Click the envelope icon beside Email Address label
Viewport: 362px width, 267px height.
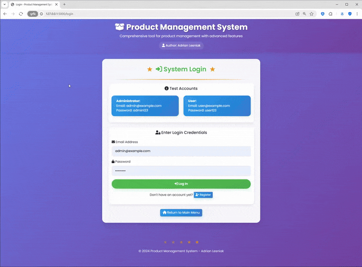pyautogui.click(x=114, y=141)
